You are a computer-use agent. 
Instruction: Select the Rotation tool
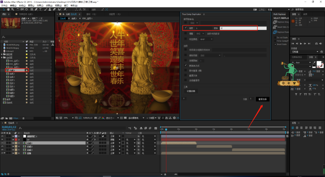point(18,10)
